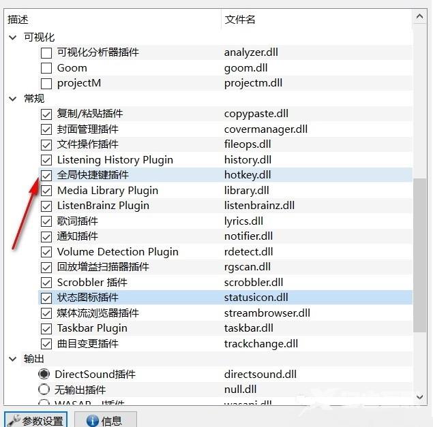Select the goom.dll file name
This screenshot has height=427, width=433.
pos(245,68)
